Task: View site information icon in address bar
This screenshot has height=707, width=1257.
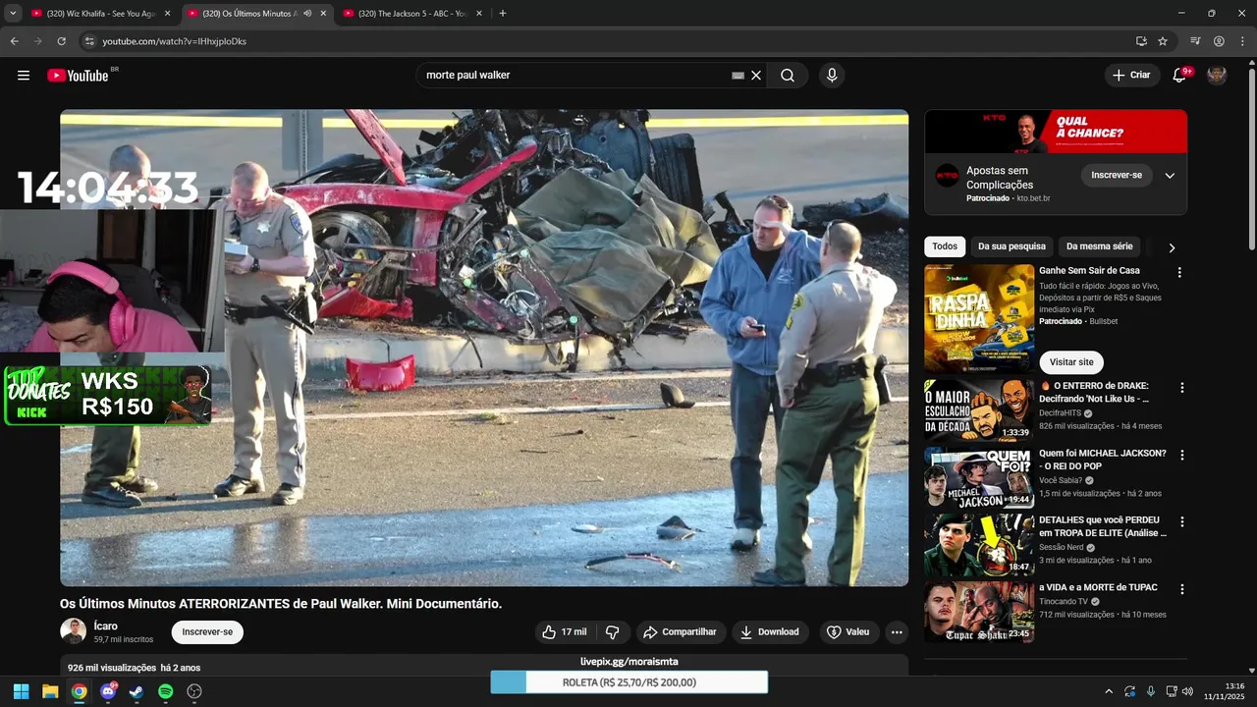Action: pyautogui.click(x=88, y=41)
